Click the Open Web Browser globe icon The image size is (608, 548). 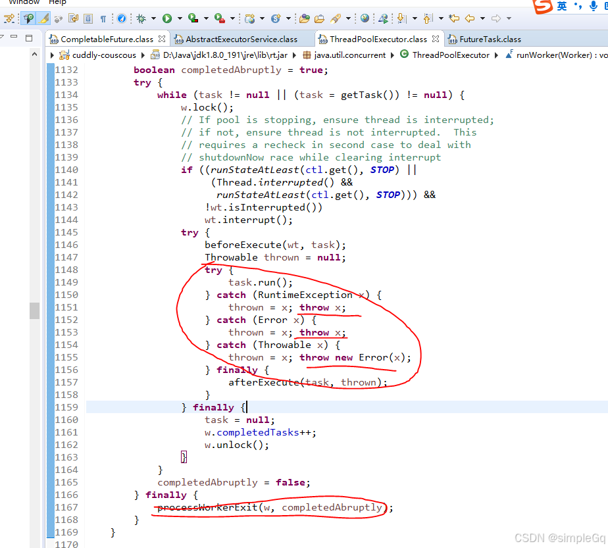[x=365, y=18]
